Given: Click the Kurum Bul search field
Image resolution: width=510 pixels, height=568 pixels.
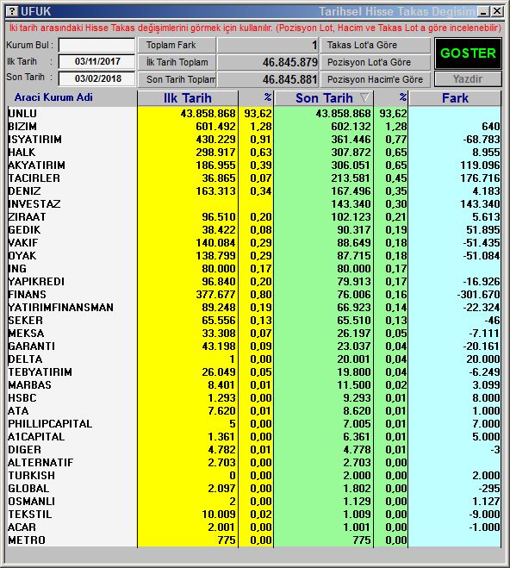Looking at the screenshot, I should 97,45.
